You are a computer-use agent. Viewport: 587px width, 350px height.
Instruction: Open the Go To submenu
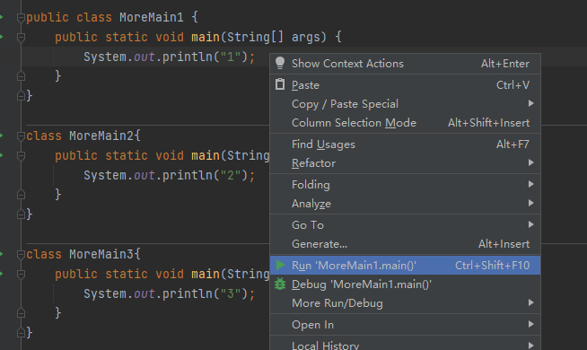click(x=405, y=225)
